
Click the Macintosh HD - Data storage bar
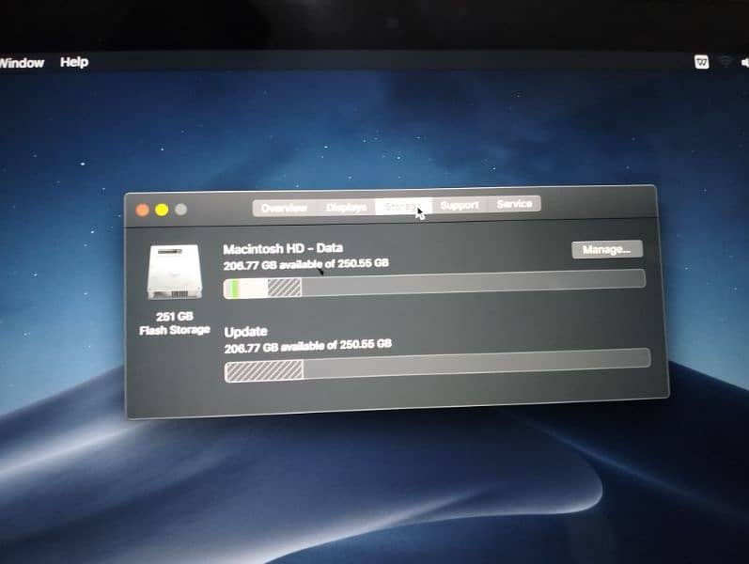coord(434,284)
